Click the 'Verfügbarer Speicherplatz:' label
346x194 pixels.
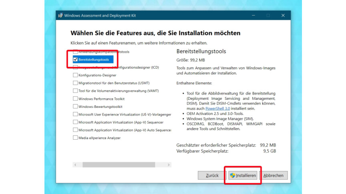(x=202, y=151)
